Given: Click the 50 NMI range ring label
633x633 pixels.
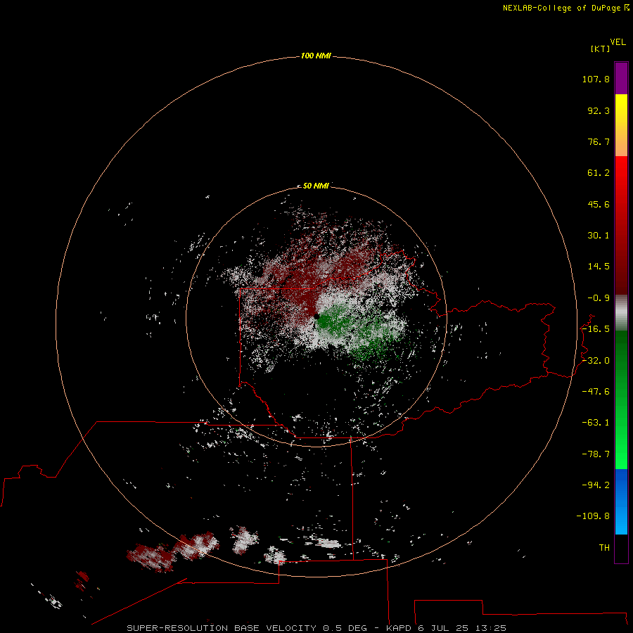Looking at the screenshot, I should pyautogui.click(x=316, y=186).
